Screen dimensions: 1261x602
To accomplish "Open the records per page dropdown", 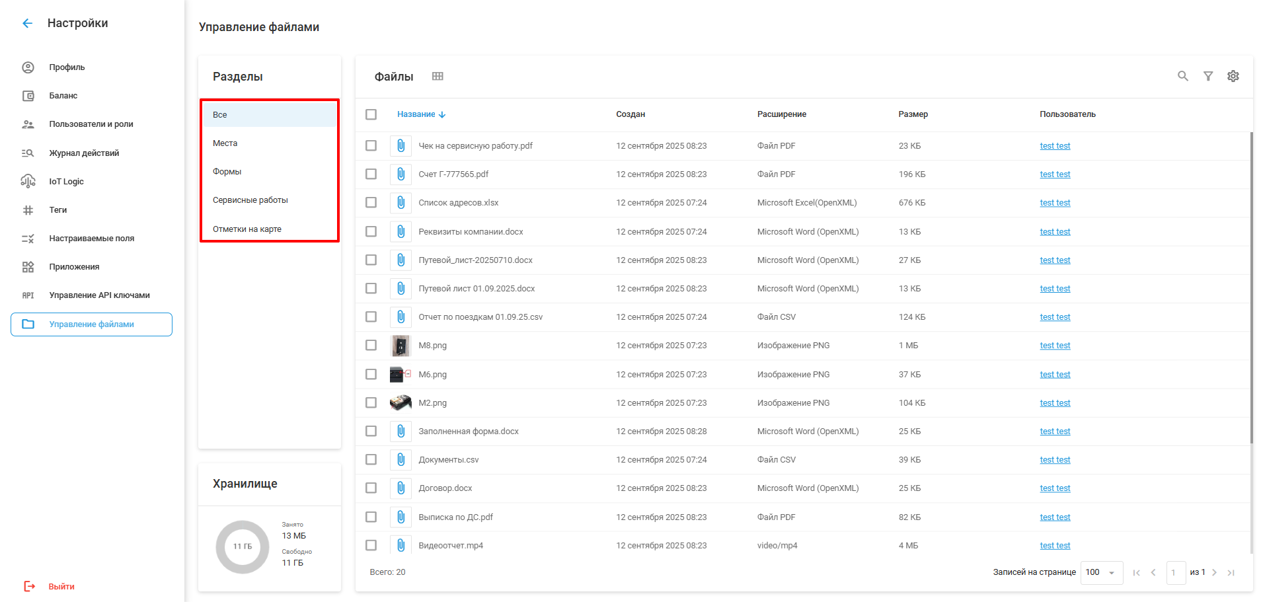I will 1101,572.
